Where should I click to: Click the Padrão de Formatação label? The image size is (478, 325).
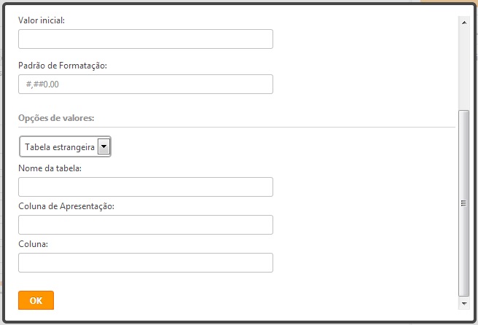pos(63,66)
